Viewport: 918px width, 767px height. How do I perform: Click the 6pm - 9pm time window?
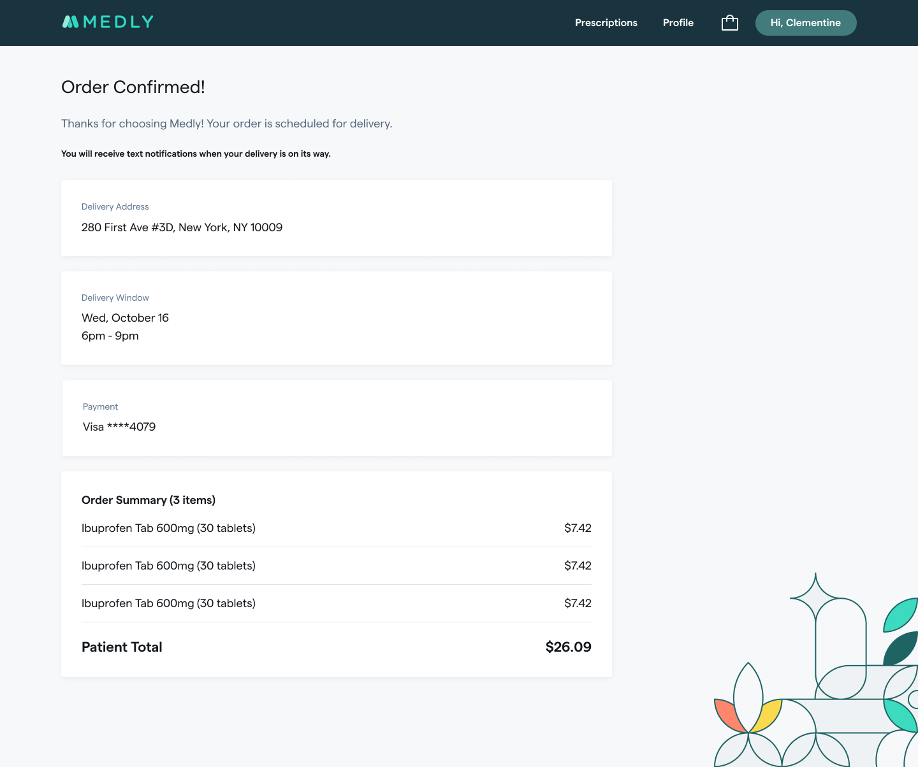pos(110,336)
